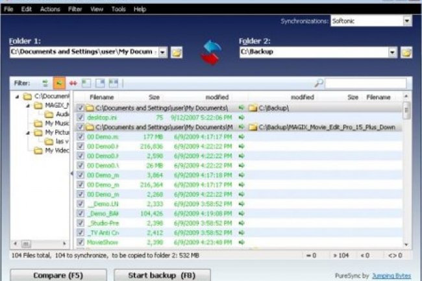Click the sync arrow for desktop.ini row
This screenshot has width=422, height=281.
[242, 117]
